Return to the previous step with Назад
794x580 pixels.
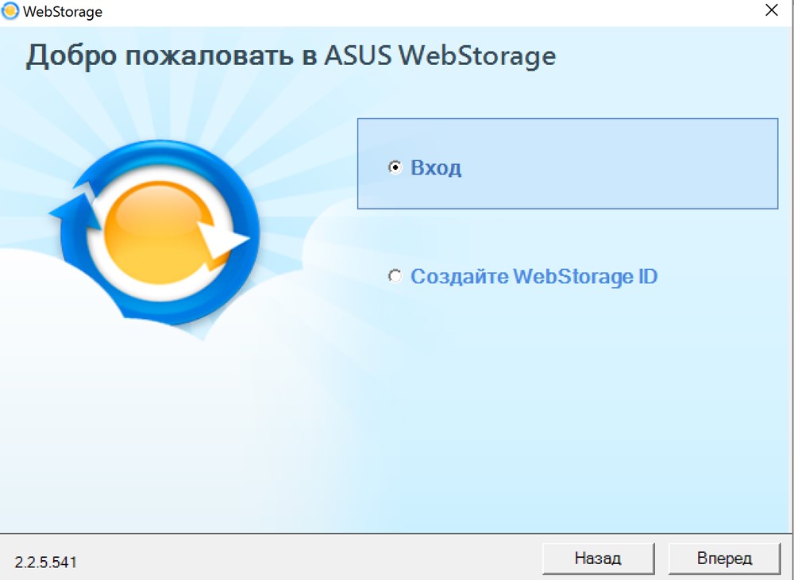pyautogui.click(x=598, y=559)
